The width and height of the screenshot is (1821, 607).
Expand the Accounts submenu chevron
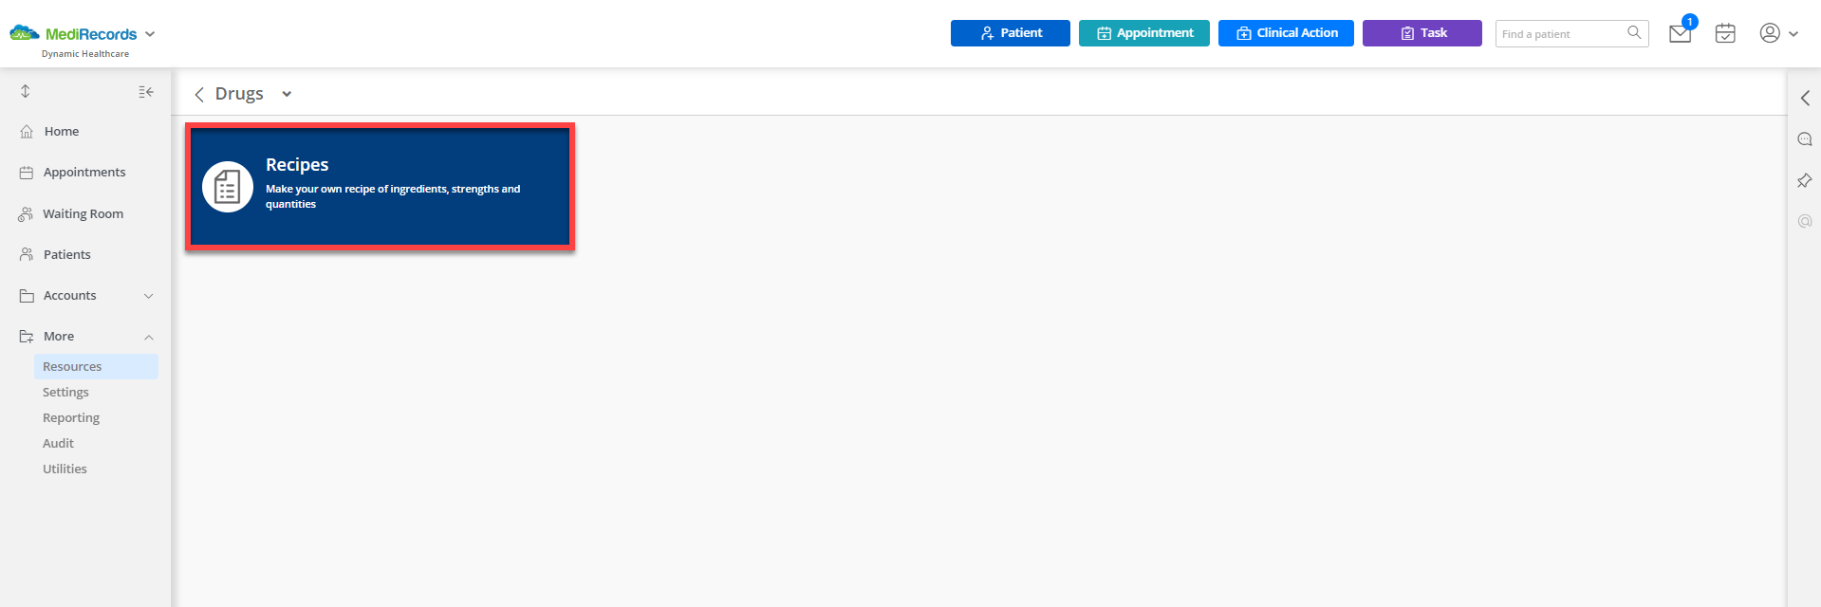click(x=149, y=296)
